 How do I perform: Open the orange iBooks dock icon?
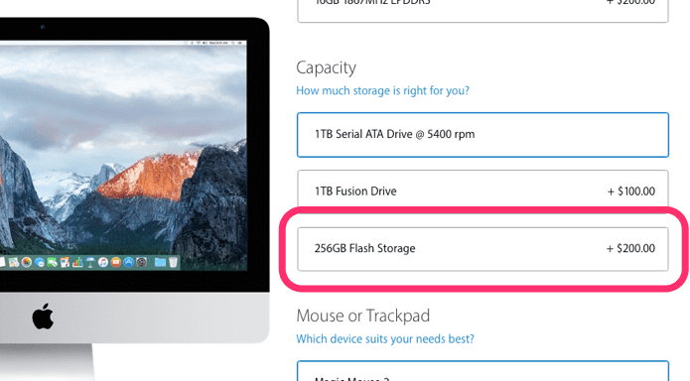tap(116, 262)
